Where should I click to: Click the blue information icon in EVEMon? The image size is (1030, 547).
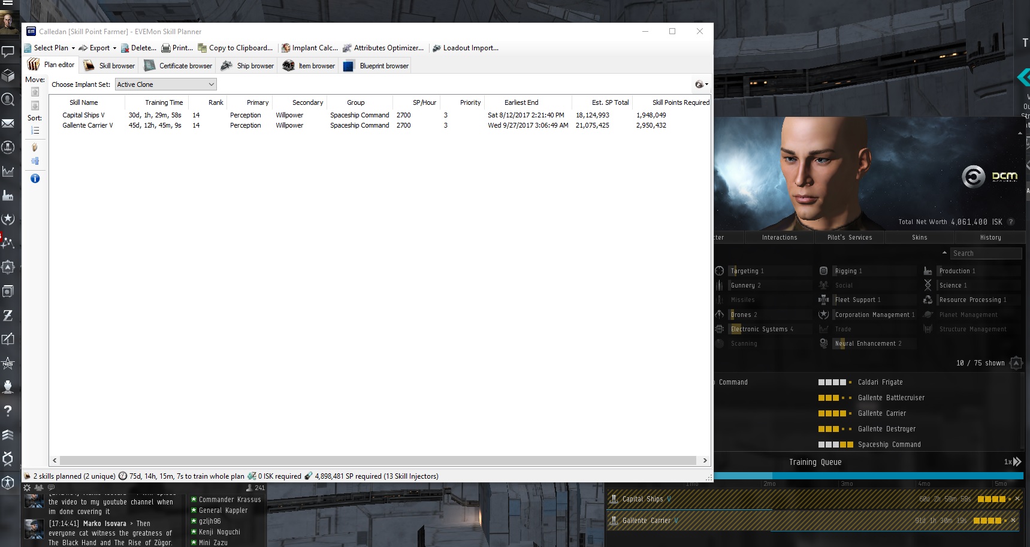tap(35, 179)
